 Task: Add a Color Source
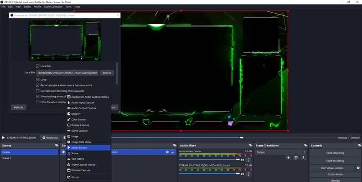(x=88, y=120)
